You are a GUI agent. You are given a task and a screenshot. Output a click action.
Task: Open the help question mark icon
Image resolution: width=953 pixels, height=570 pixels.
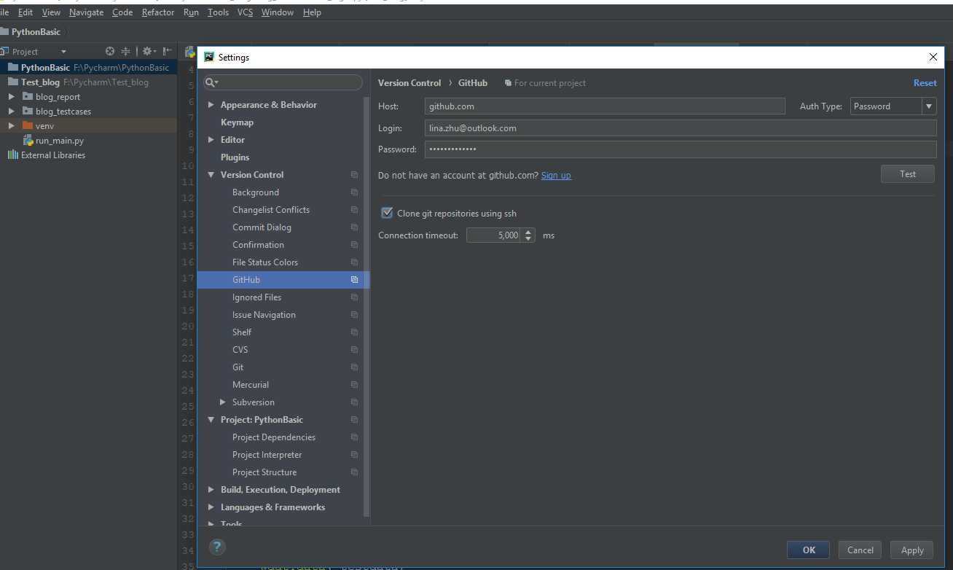pos(217,547)
